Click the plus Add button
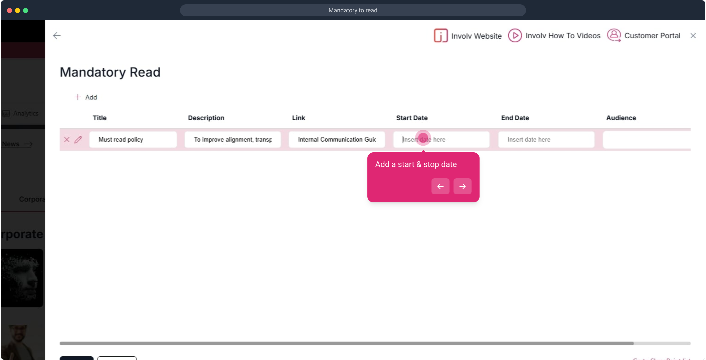706x360 pixels. [86, 97]
